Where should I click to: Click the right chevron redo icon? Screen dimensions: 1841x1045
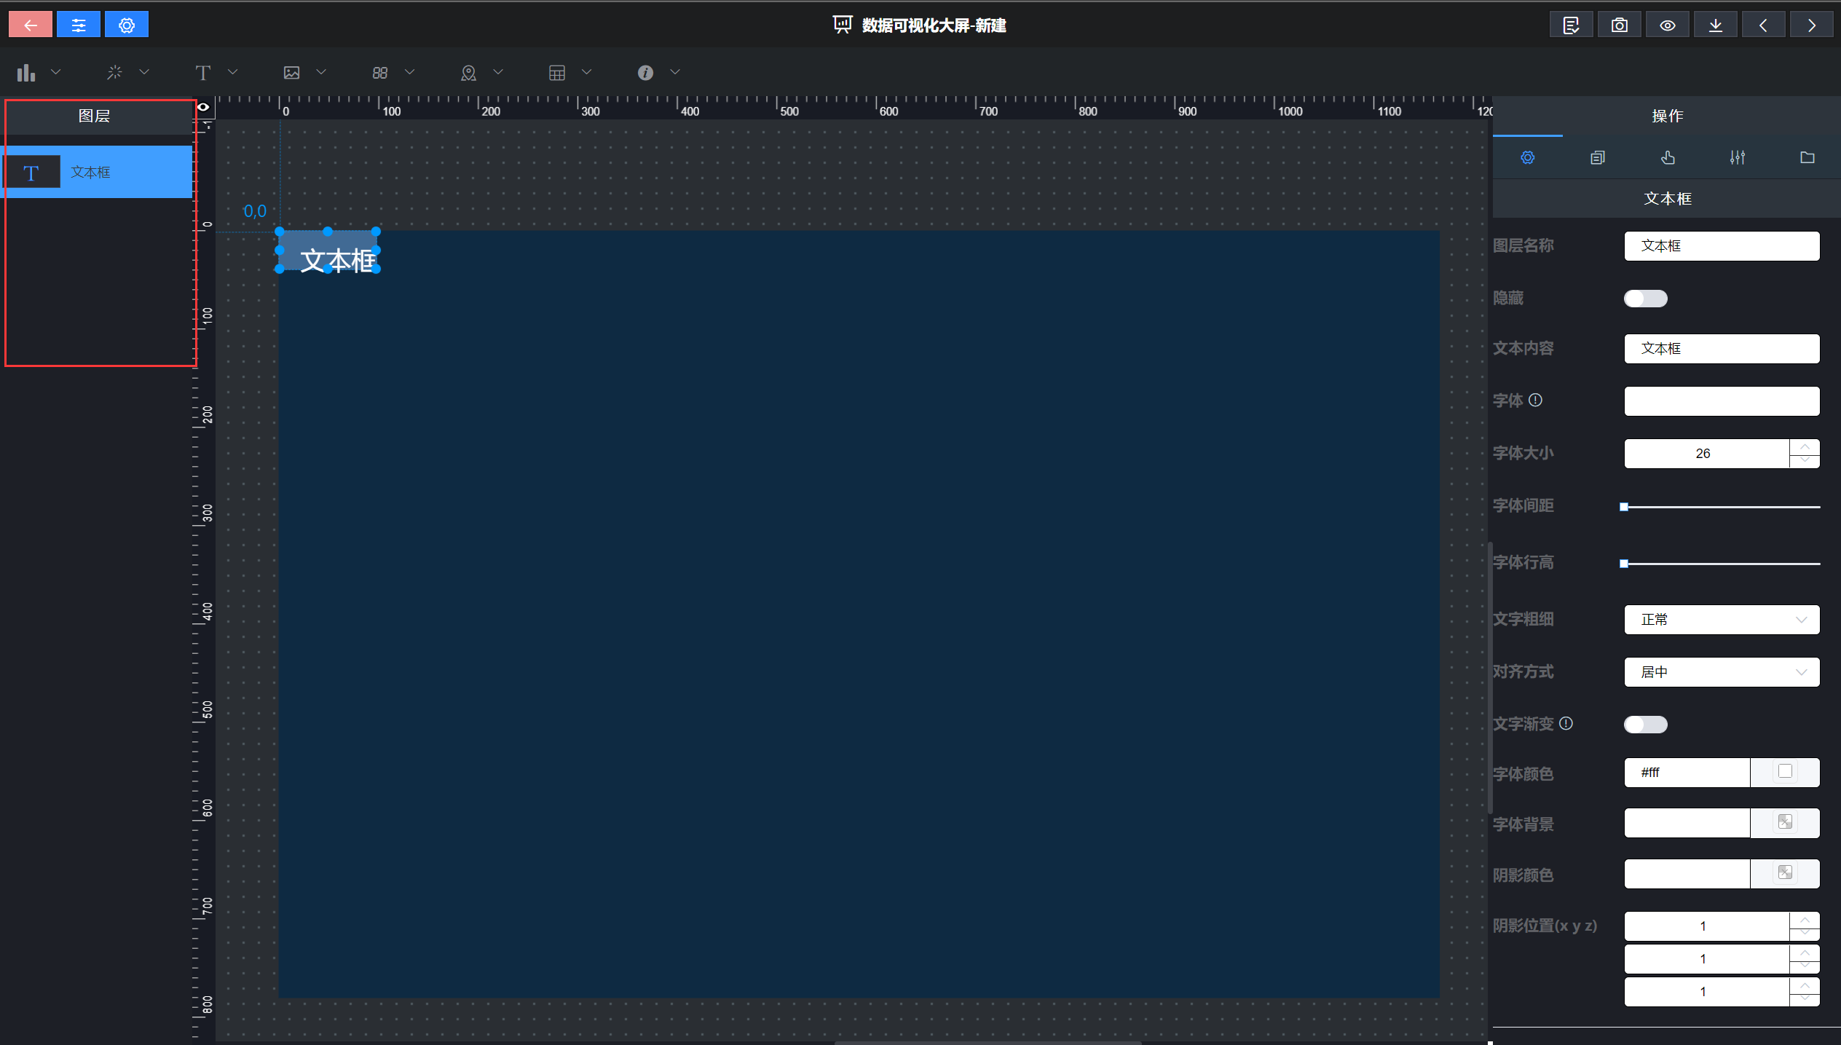point(1811,25)
